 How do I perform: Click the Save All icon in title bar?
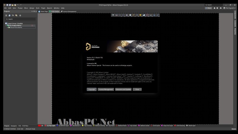[10, 5]
